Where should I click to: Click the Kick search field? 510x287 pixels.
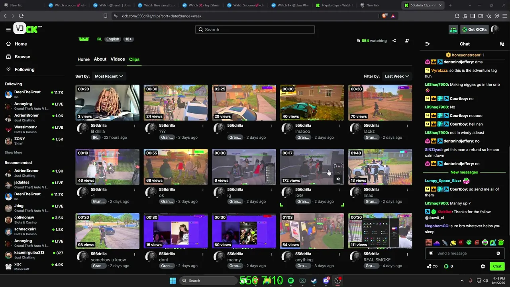[255, 29]
